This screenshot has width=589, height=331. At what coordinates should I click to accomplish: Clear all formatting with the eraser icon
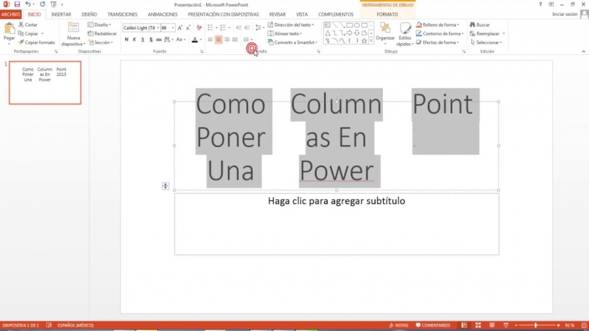199,27
